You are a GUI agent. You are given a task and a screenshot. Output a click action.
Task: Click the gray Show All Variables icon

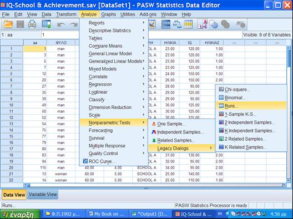pos(225,24)
